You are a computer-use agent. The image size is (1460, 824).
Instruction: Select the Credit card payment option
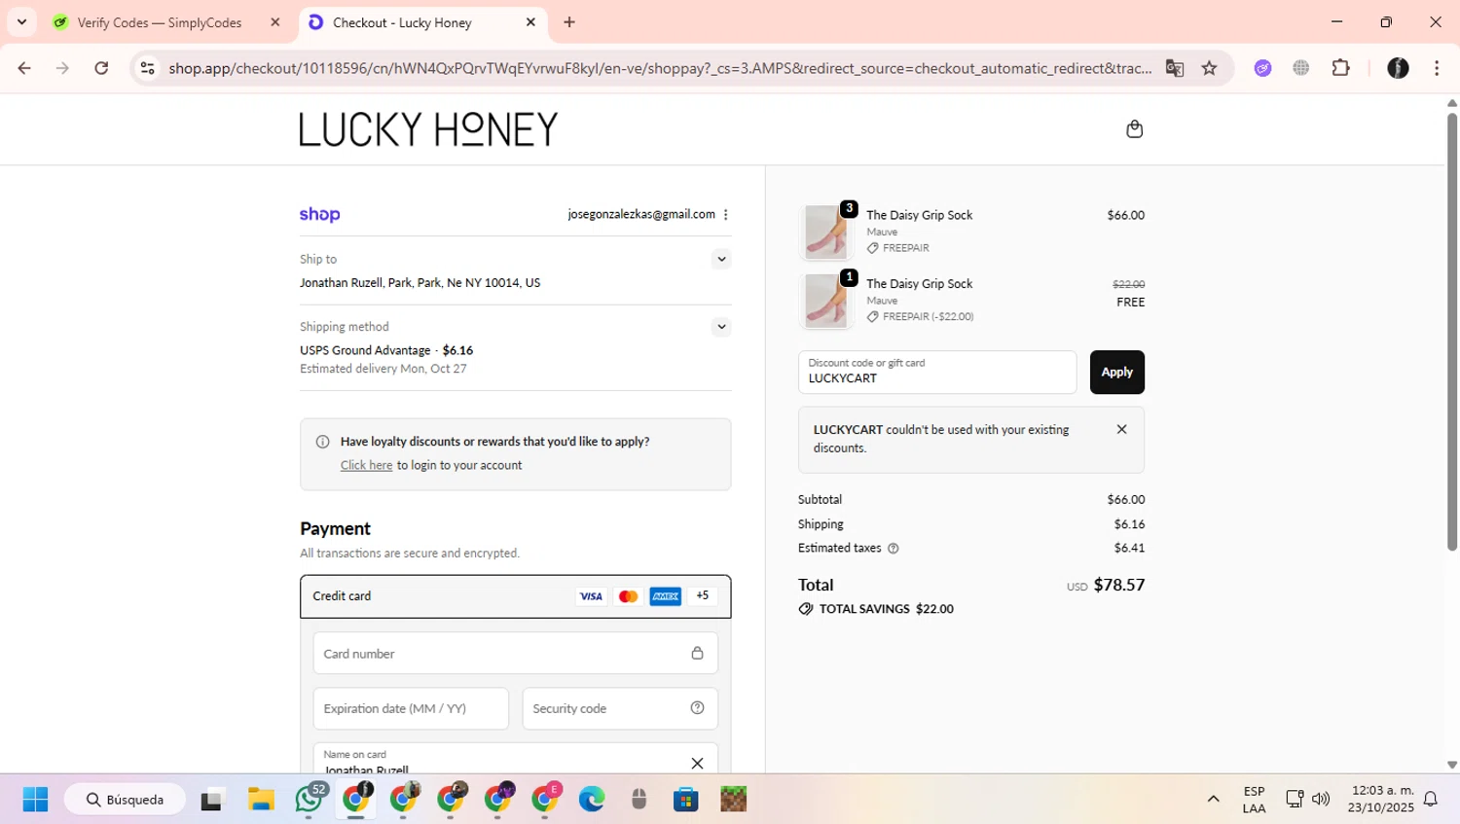pyautogui.click(x=516, y=596)
